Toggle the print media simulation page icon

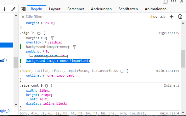180,17
